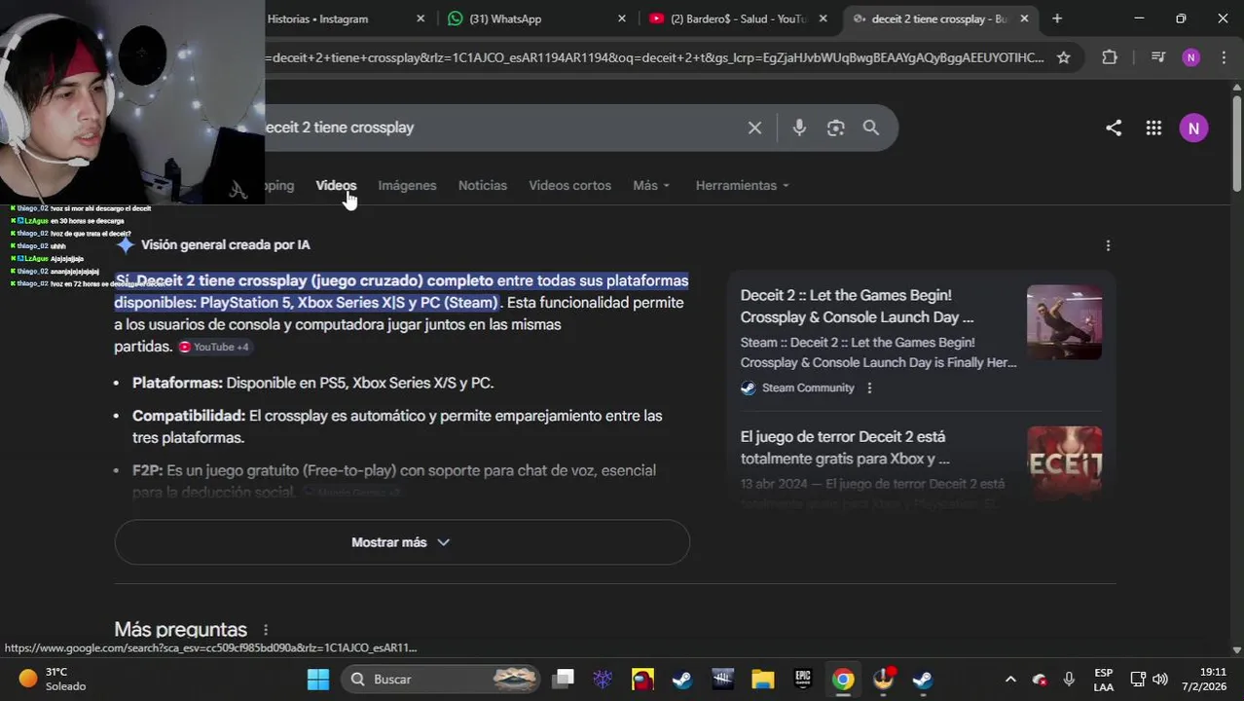Click the Chrome address bar URL

pos(654,57)
